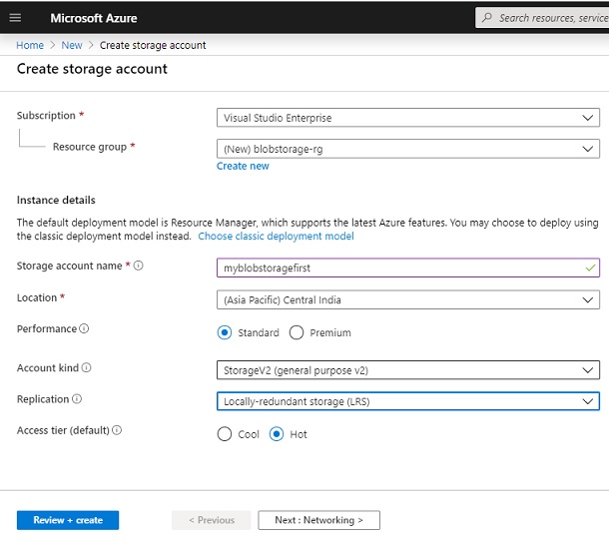
Task: Click Choose classic deployment model link
Action: [x=277, y=237]
